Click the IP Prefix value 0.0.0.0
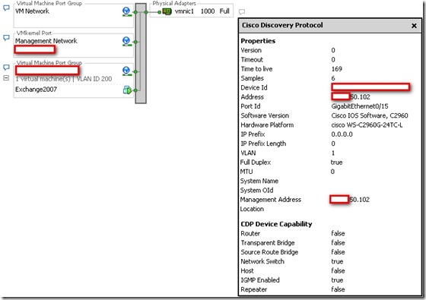 pyautogui.click(x=342, y=134)
